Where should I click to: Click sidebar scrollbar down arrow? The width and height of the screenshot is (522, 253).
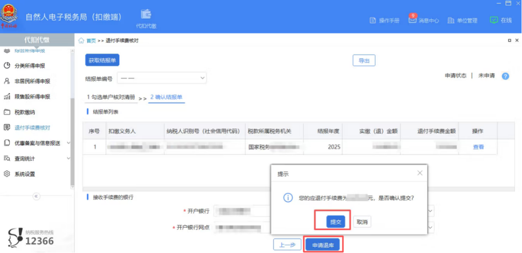pyautogui.click(x=72, y=187)
